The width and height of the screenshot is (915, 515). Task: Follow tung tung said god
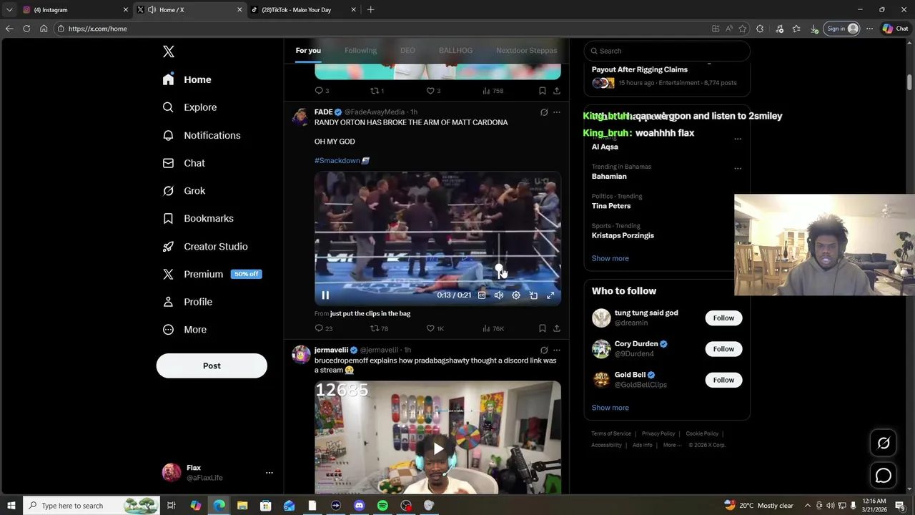point(723,318)
